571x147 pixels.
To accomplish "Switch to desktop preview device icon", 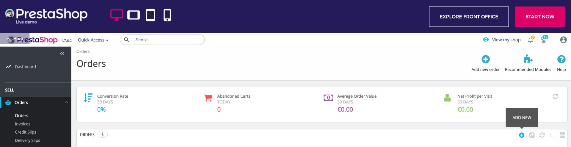I will pyautogui.click(x=116, y=15).
